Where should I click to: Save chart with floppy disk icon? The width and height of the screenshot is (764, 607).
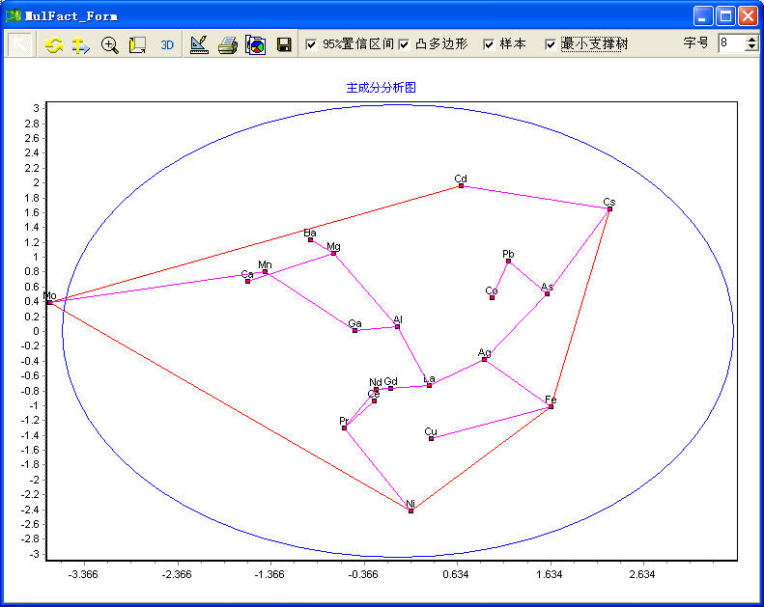point(284,45)
